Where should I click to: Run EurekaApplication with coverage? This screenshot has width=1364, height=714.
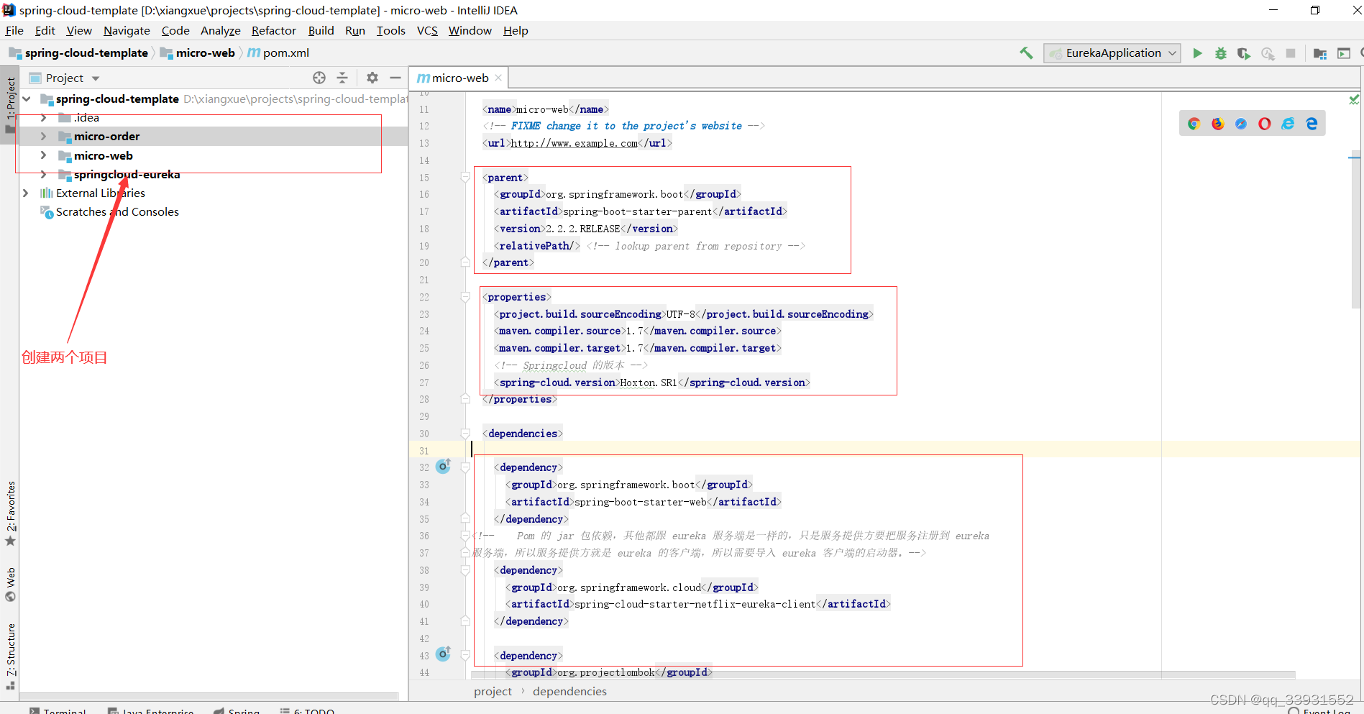(x=1243, y=53)
